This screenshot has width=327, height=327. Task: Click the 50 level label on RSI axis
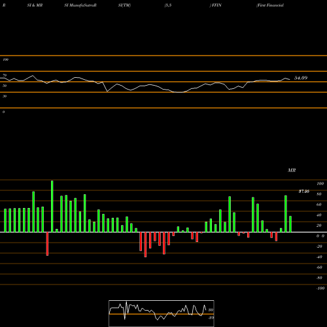coord(5,86)
